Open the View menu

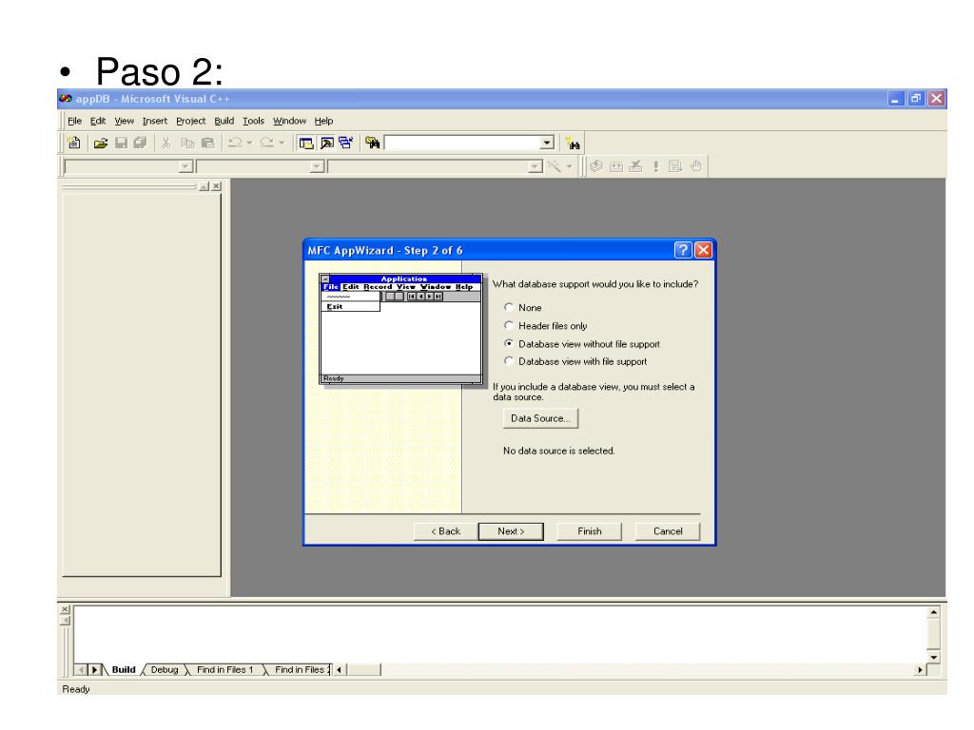125,121
